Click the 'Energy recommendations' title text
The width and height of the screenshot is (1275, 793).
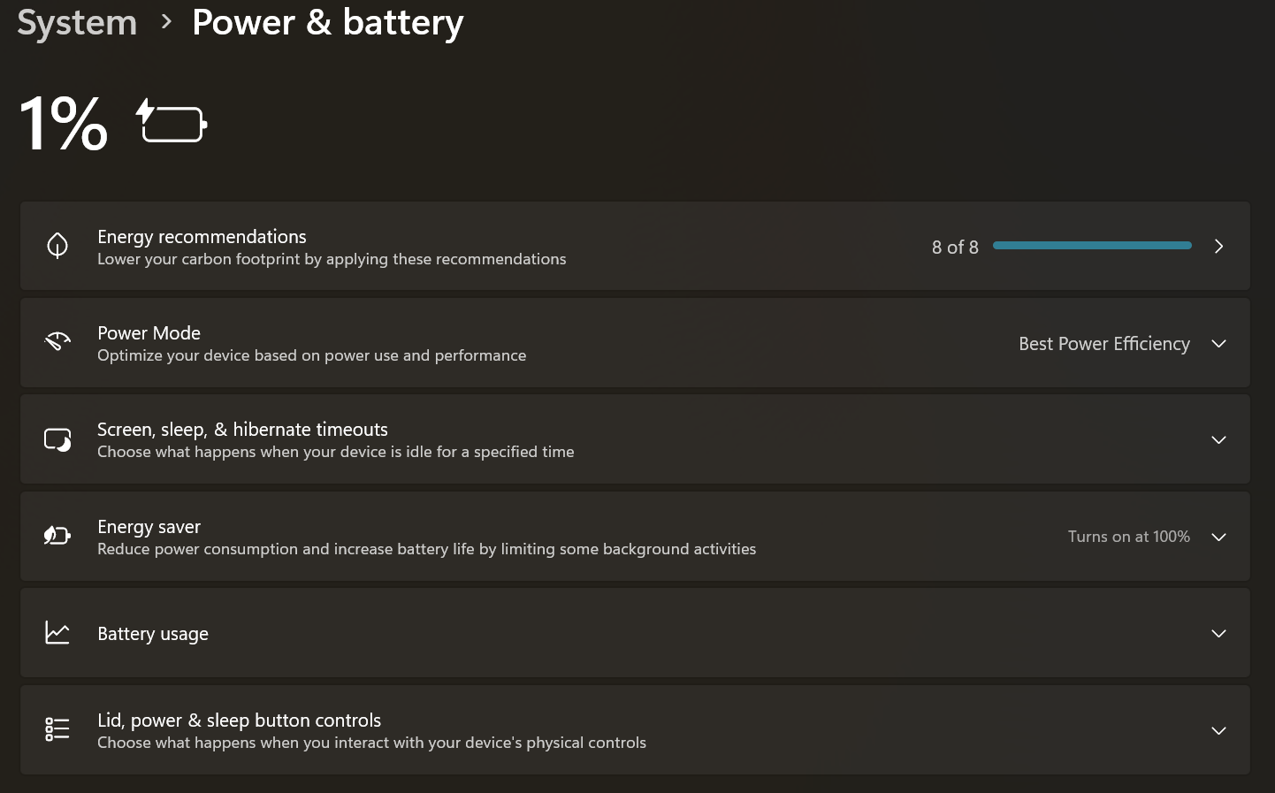(202, 237)
